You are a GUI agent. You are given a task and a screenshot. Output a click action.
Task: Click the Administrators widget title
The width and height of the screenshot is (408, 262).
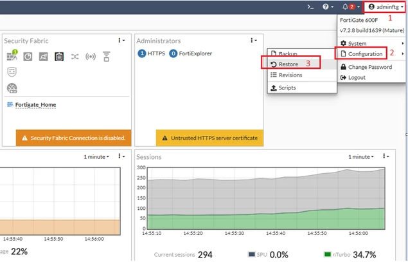tap(159, 41)
